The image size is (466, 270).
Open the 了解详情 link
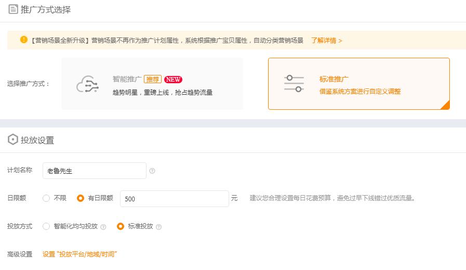pyautogui.click(x=327, y=41)
